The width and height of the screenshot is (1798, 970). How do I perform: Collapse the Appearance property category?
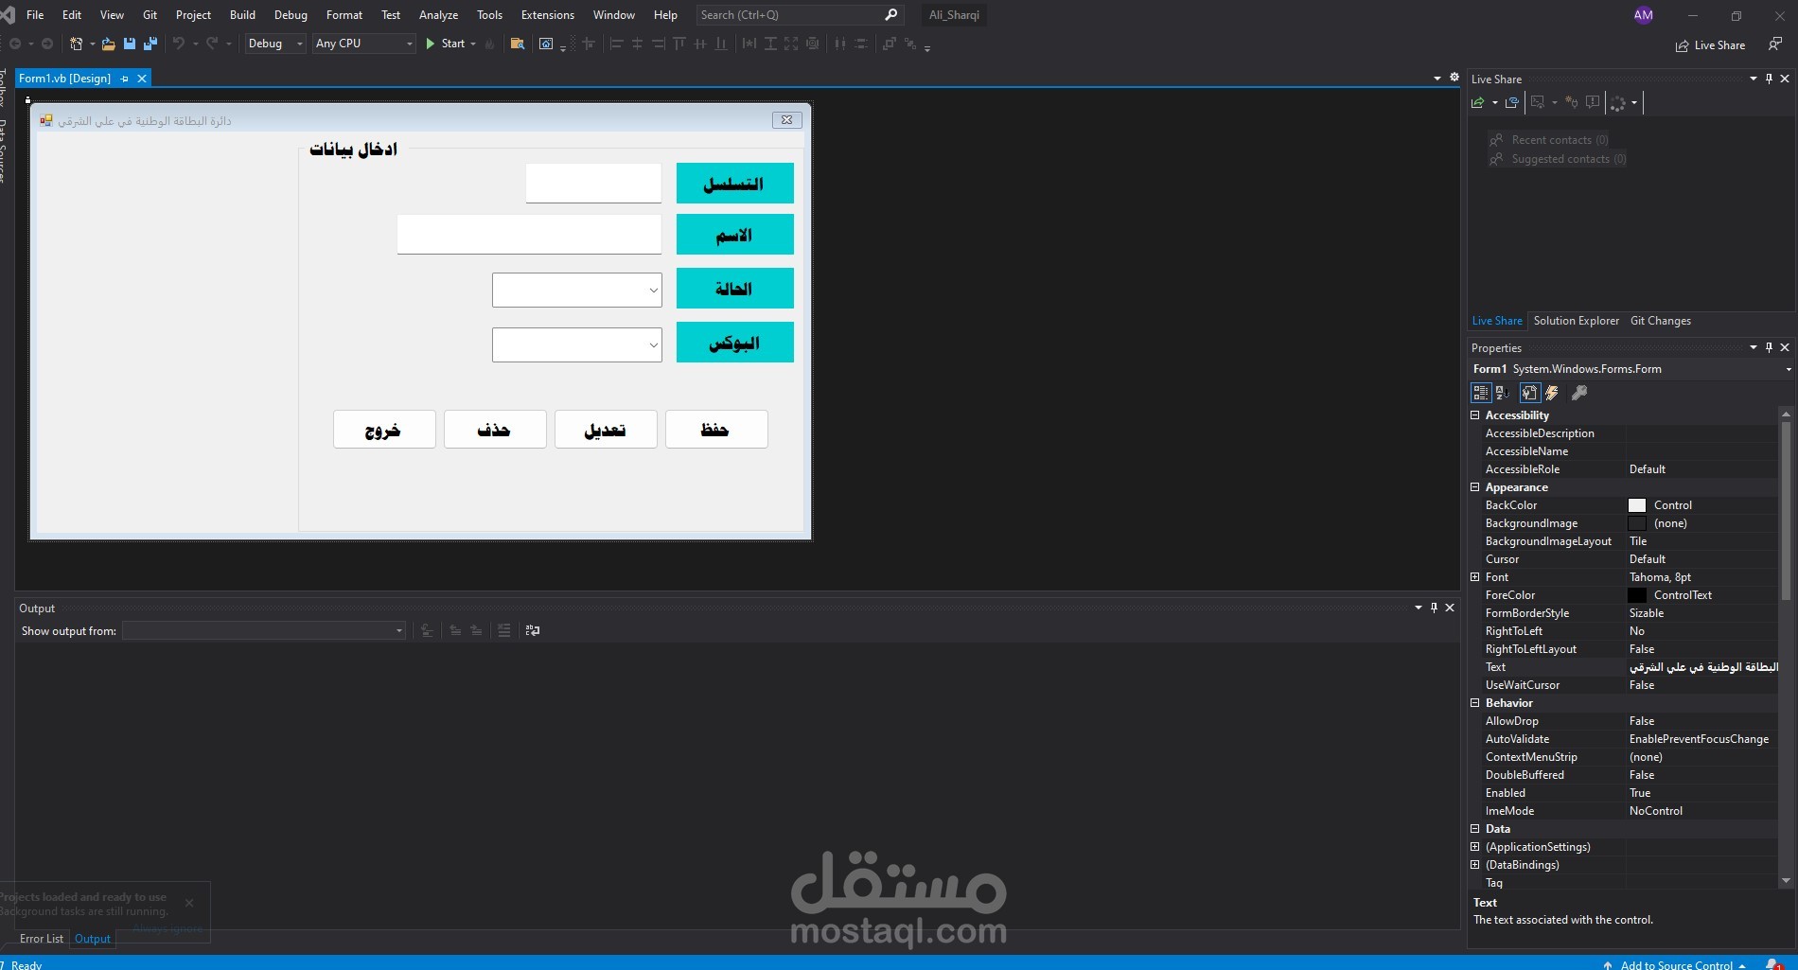[x=1475, y=486]
